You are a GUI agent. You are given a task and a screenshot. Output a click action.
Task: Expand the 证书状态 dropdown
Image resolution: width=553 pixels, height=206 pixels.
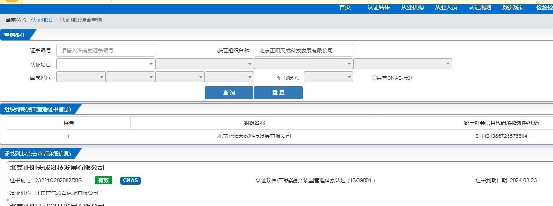[329, 77]
